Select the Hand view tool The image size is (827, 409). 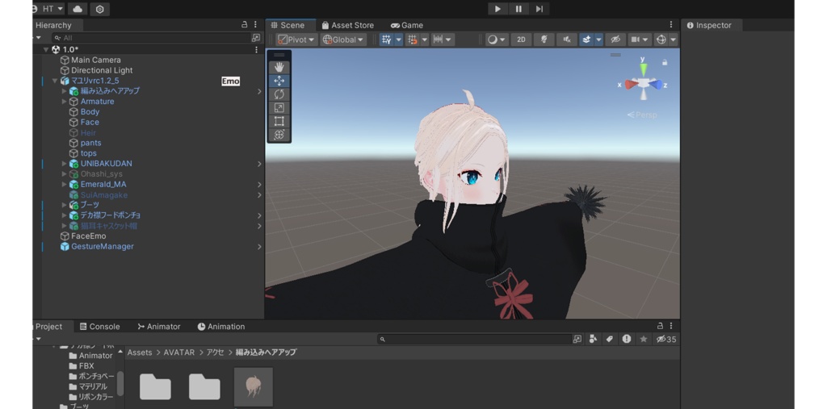point(279,67)
